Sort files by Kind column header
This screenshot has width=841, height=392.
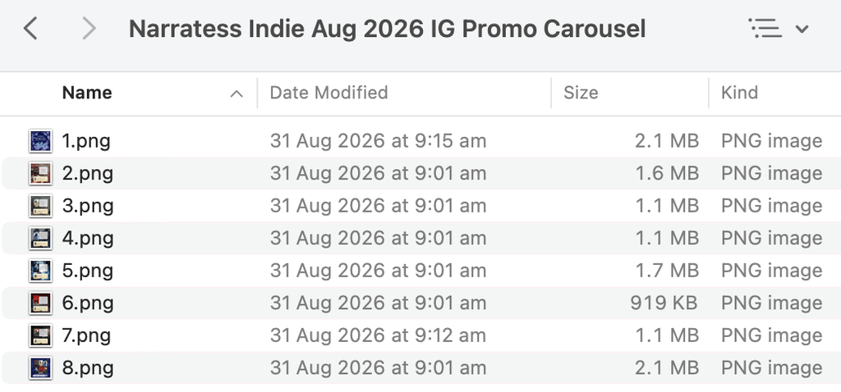(x=739, y=93)
